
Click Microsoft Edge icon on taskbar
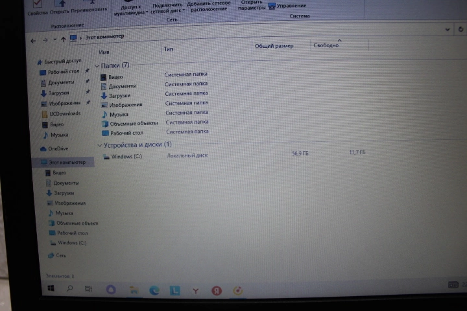coord(154,291)
